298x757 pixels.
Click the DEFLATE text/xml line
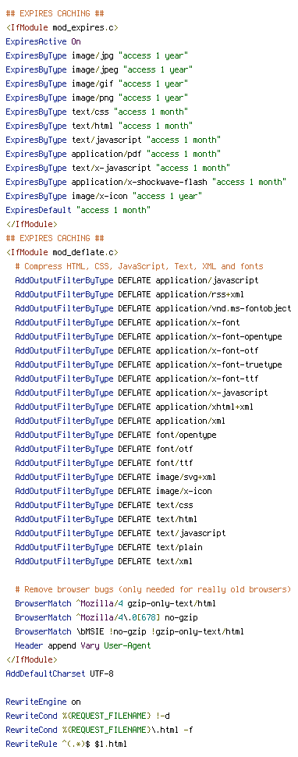[x=105, y=561]
